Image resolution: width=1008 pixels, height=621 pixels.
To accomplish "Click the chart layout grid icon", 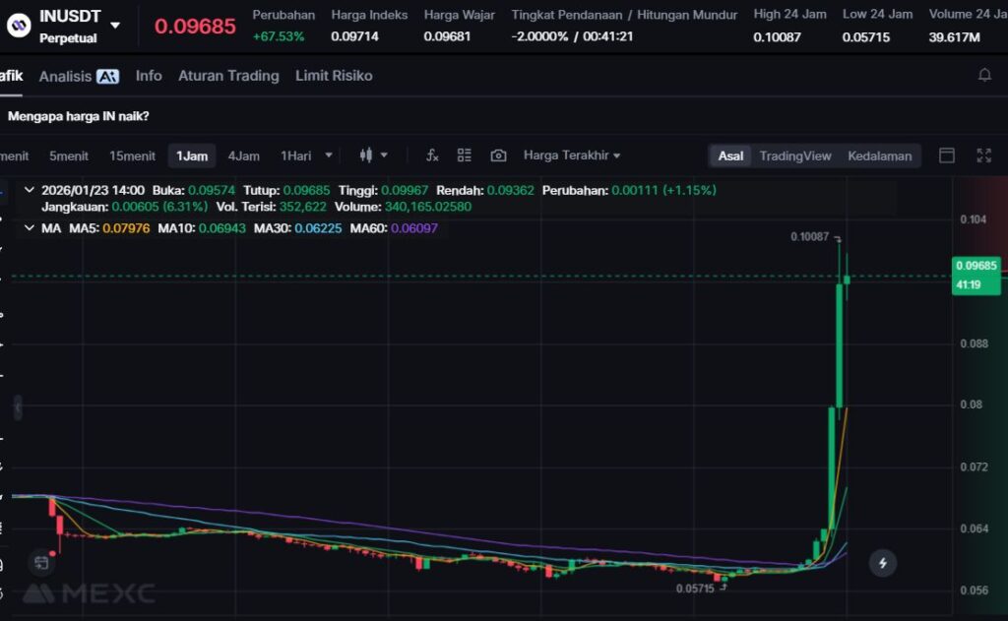I will coord(465,155).
